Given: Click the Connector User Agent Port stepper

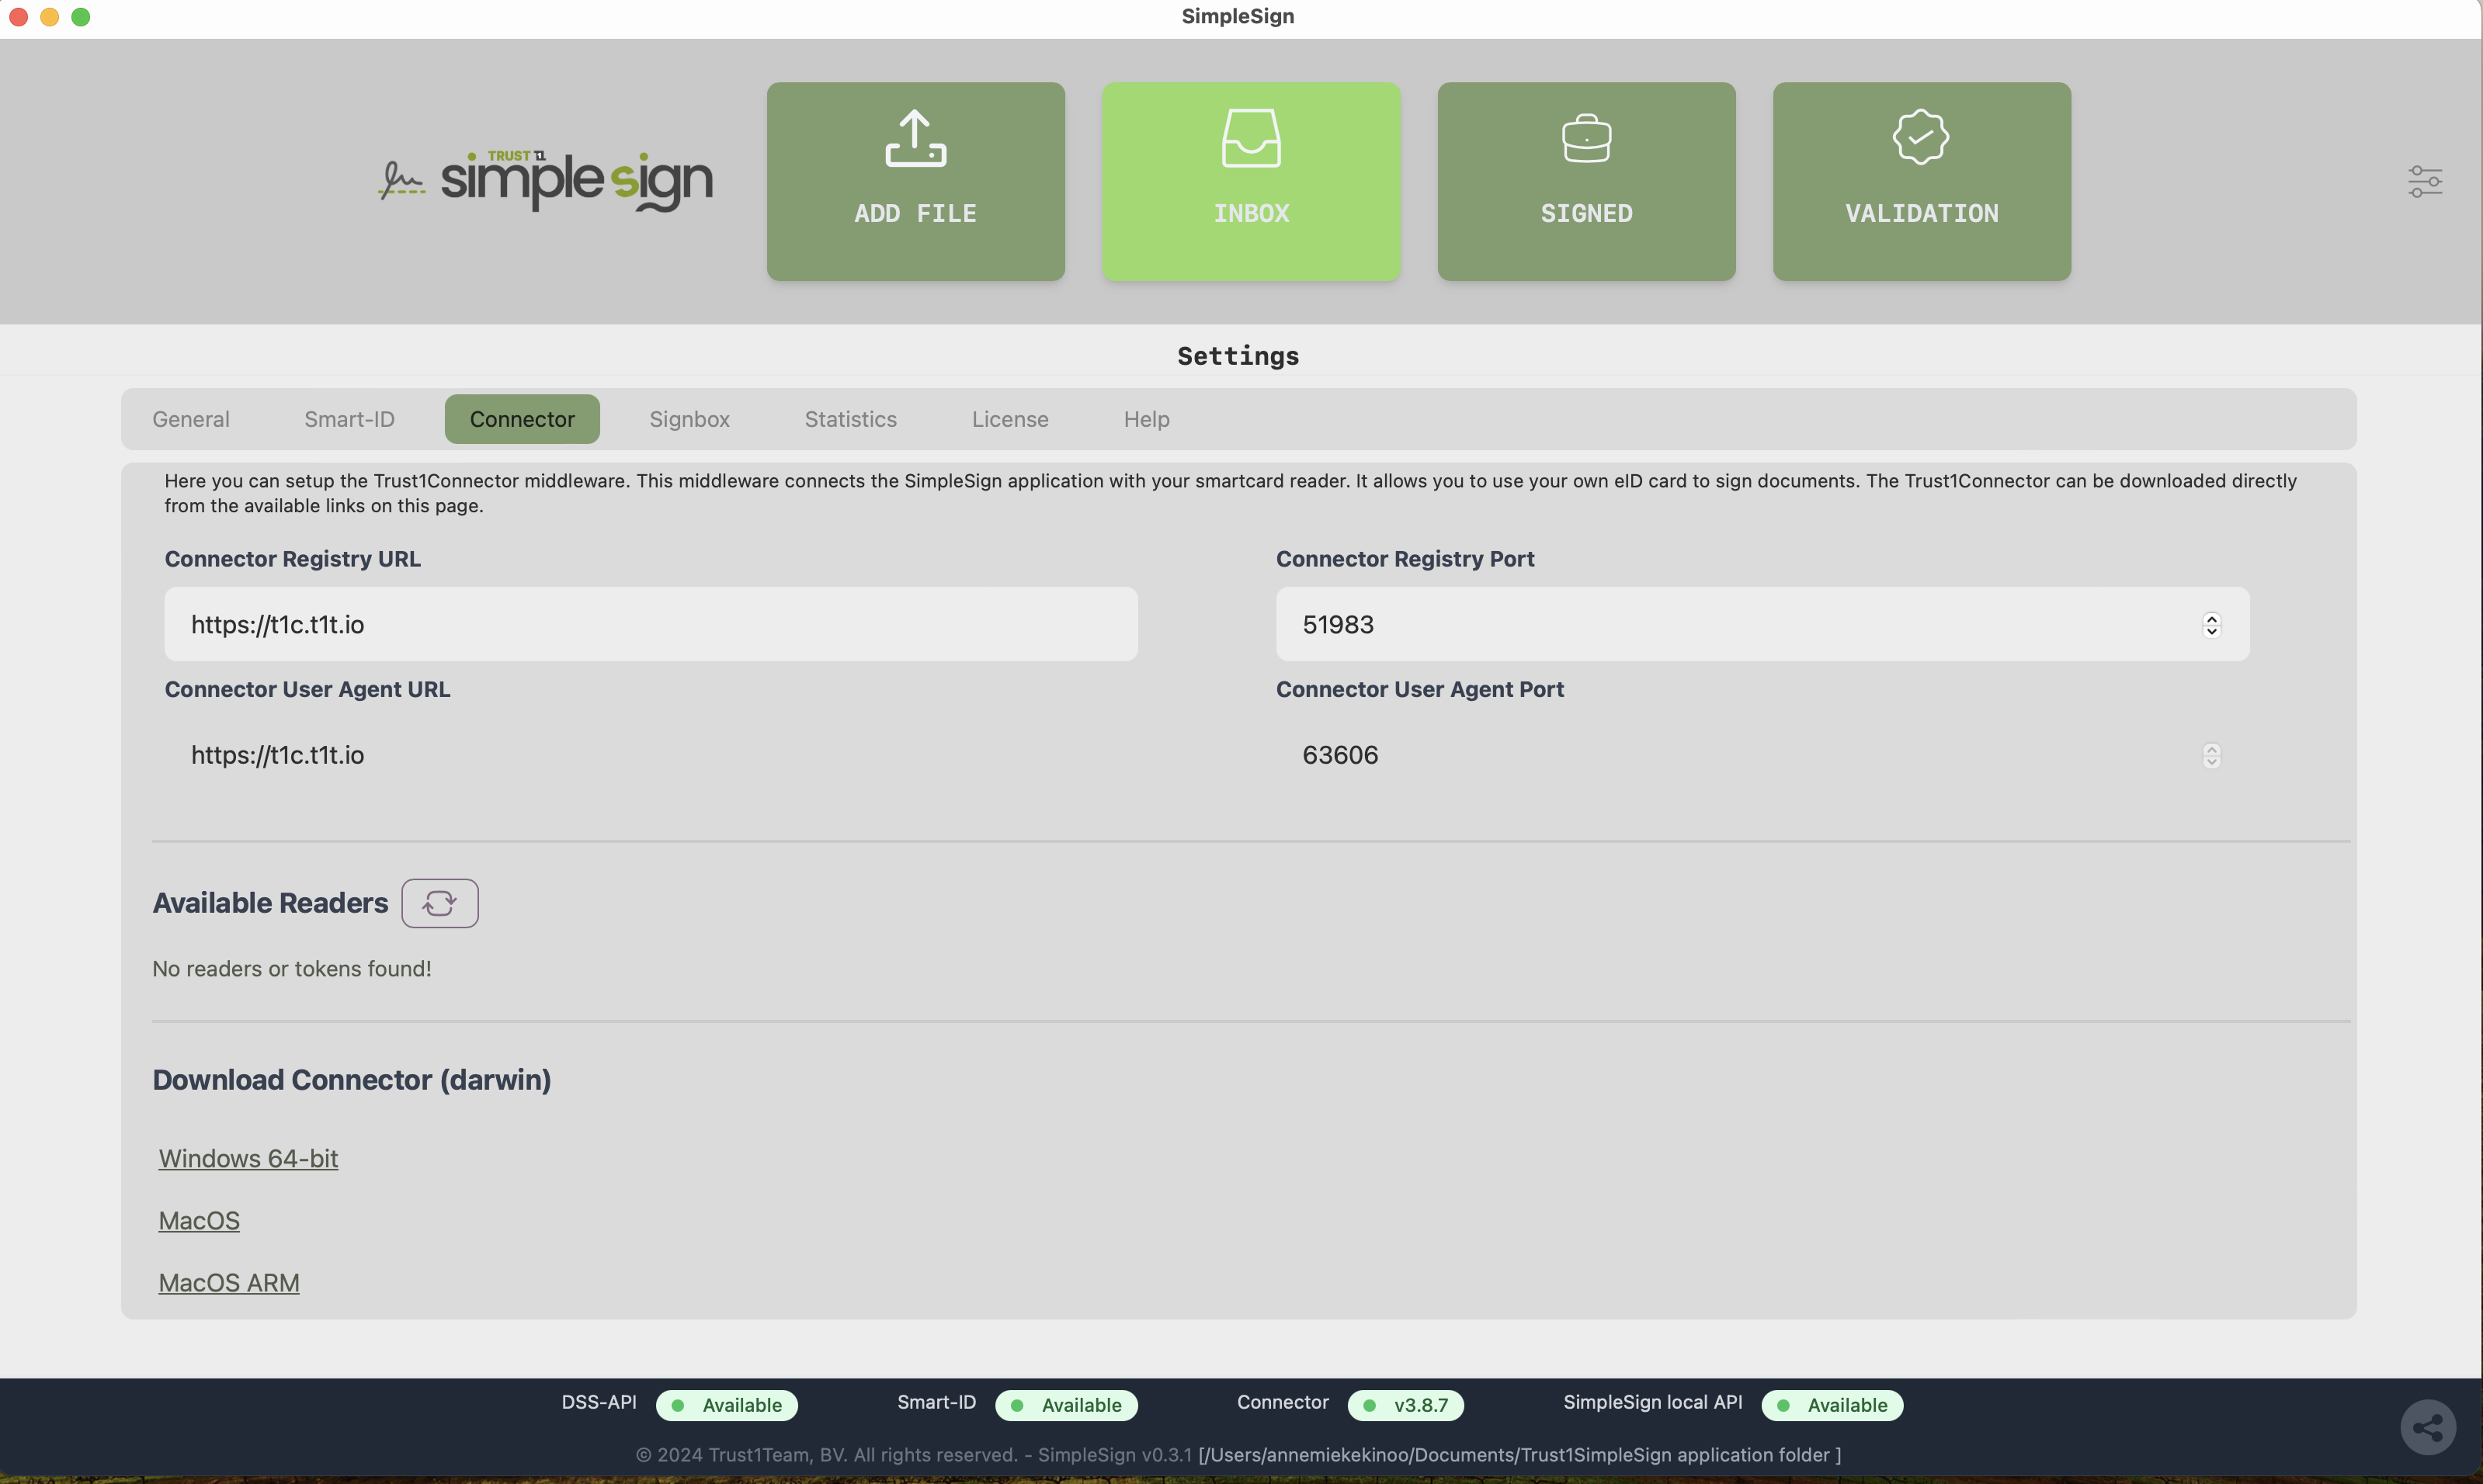Looking at the screenshot, I should (x=2211, y=756).
